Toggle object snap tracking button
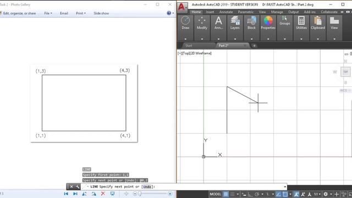Image resolution: width=352 pixels, height=198 pixels. (x=278, y=194)
